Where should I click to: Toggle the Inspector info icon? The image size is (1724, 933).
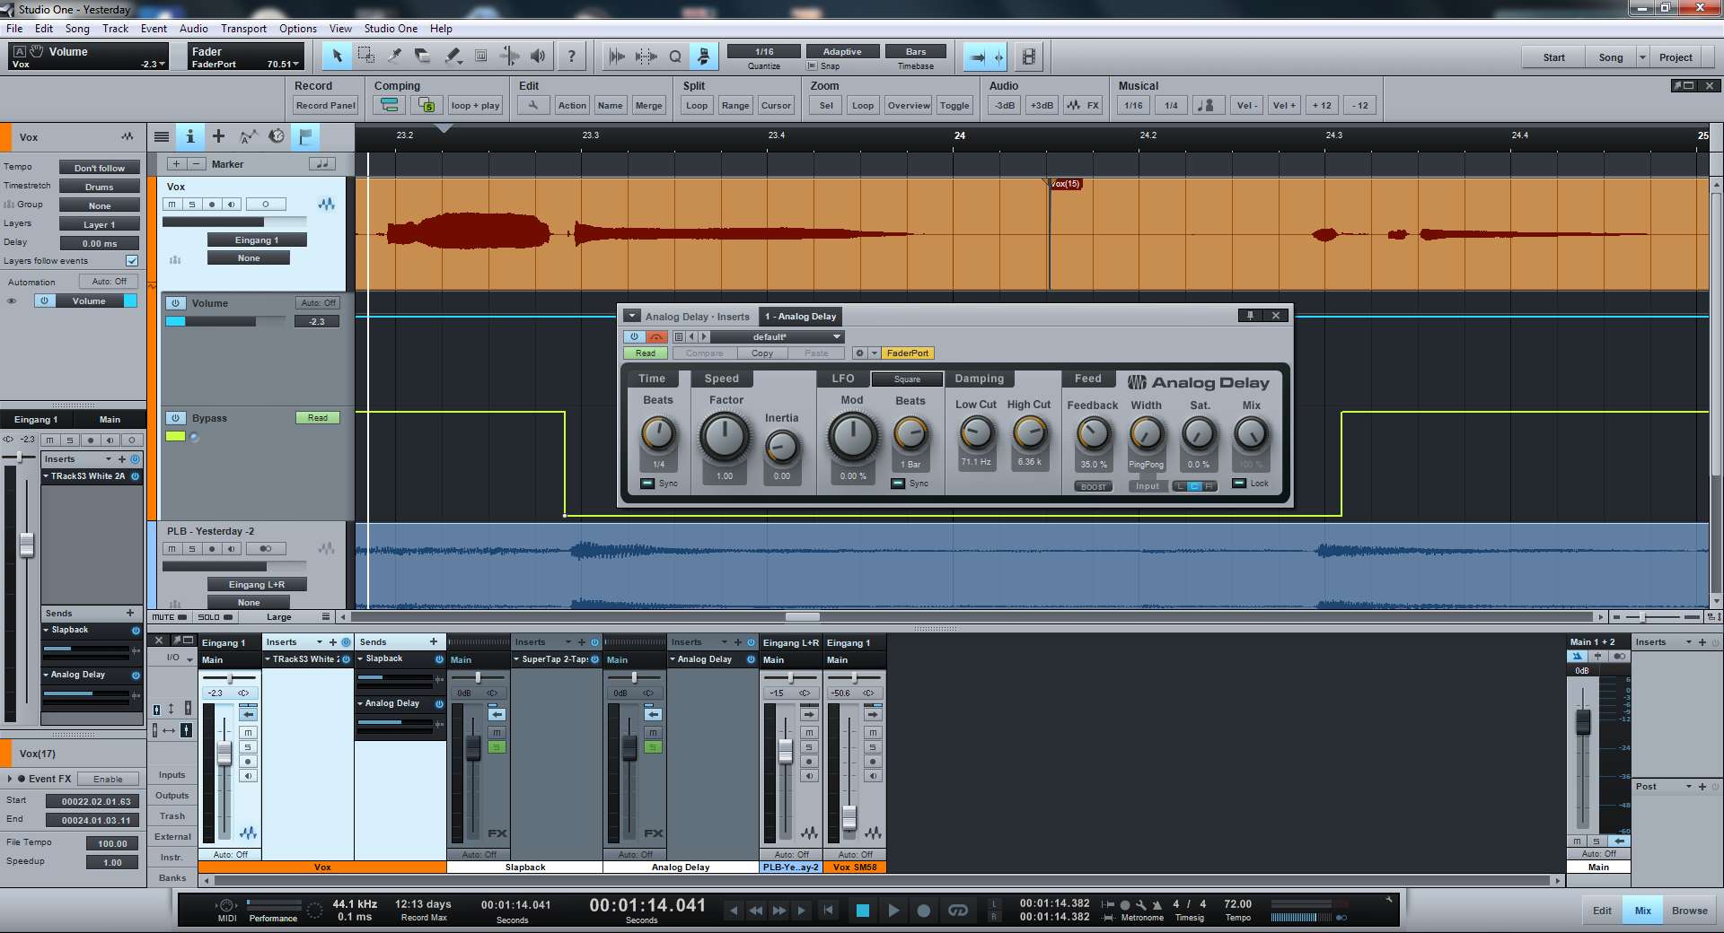pos(189,136)
